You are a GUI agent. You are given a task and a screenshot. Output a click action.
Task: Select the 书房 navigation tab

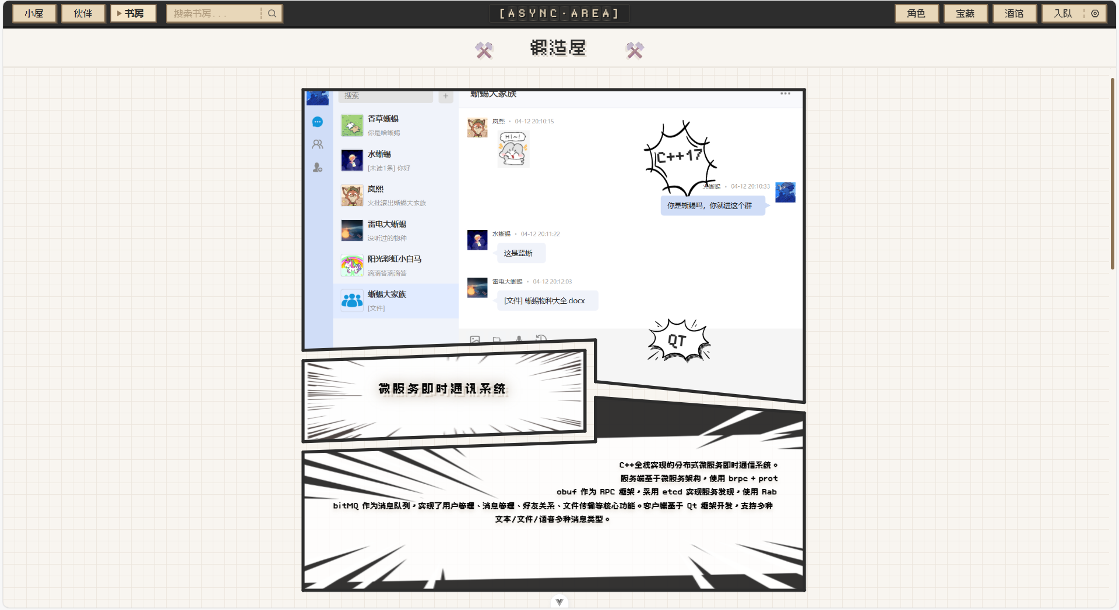click(133, 13)
